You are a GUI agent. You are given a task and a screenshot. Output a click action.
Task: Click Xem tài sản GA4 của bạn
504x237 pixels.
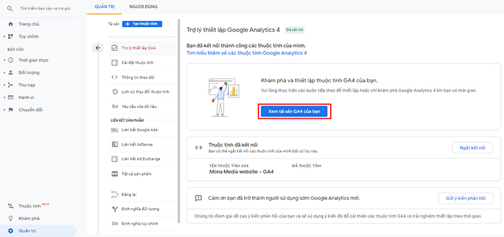(294, 111)
